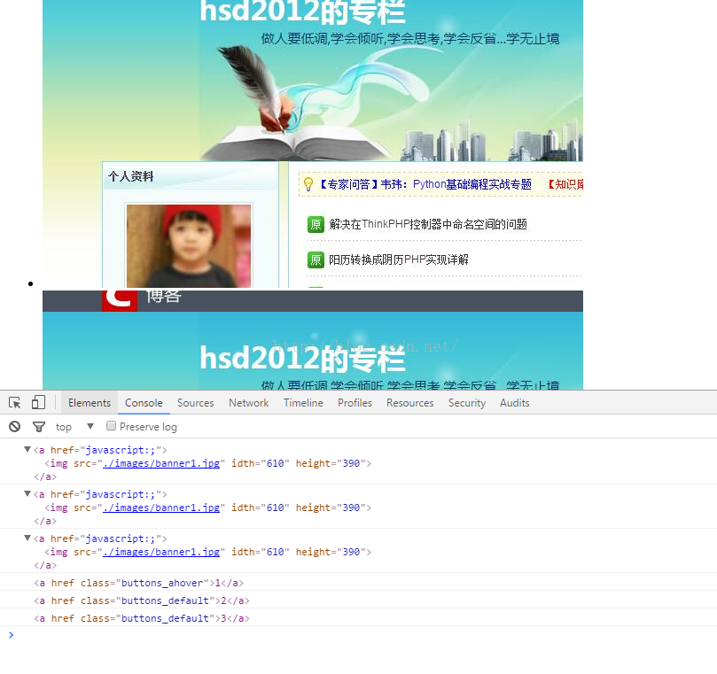Activate the inspect element picker icon
The height and width of the screenshot is (674, 717).
[15, 403]
